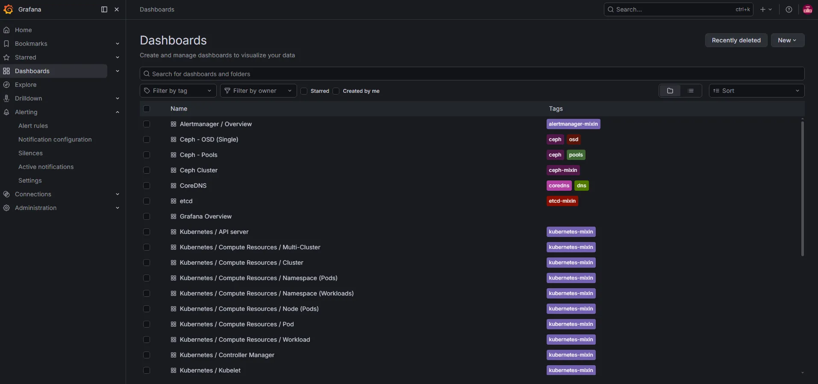Click the Explore compass icon
Screen dimensions: 818x384
pos(6,85)
